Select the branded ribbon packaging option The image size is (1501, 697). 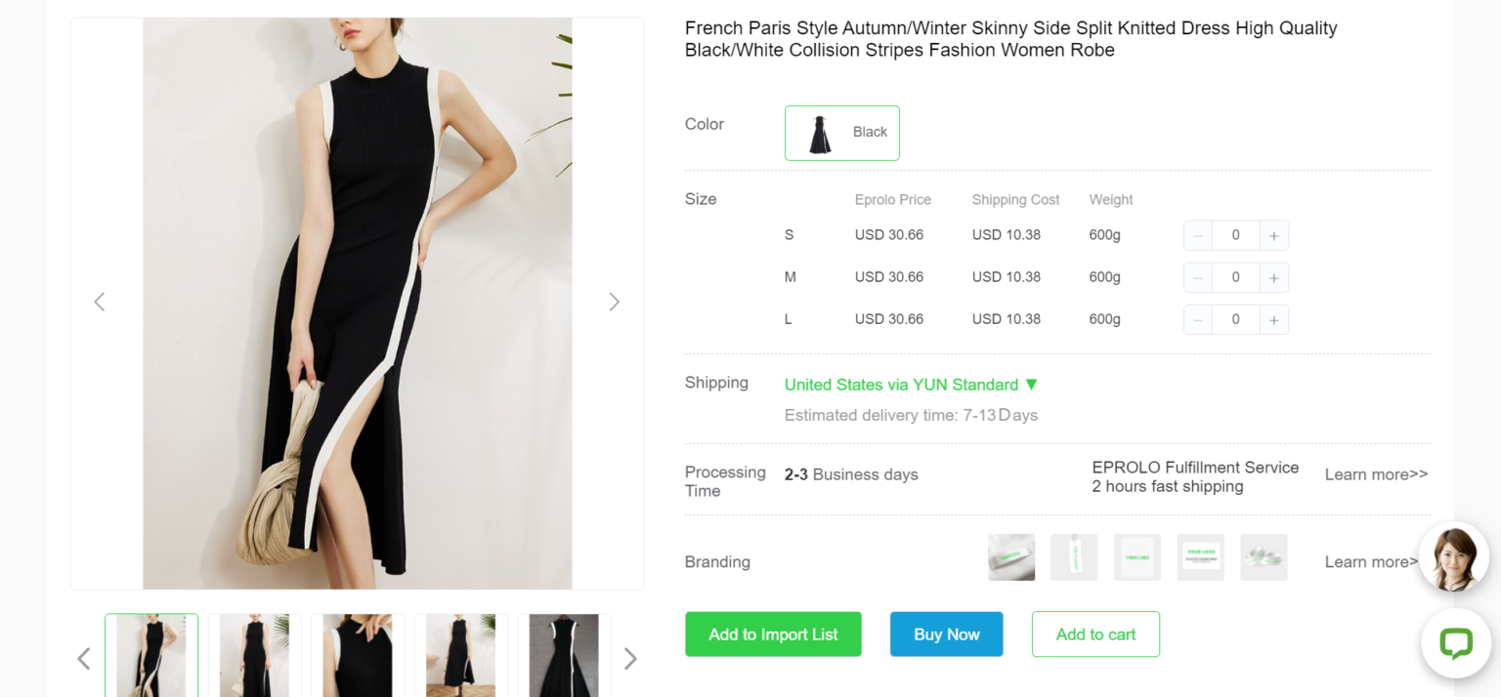click(x=1264, y=556)
